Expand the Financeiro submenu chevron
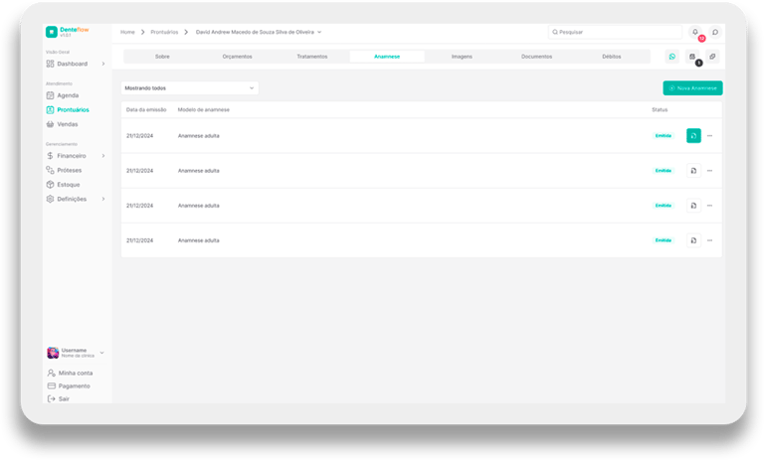Screen dimensions: 764x460 103,156
